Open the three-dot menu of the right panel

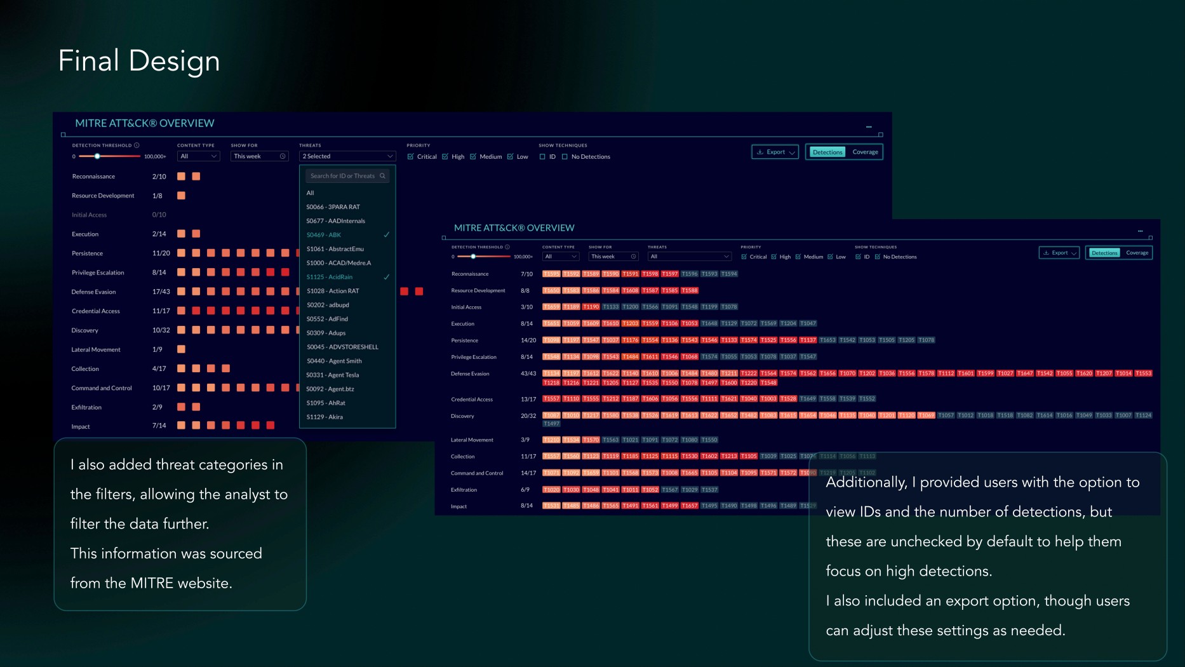click(1141, 231)
